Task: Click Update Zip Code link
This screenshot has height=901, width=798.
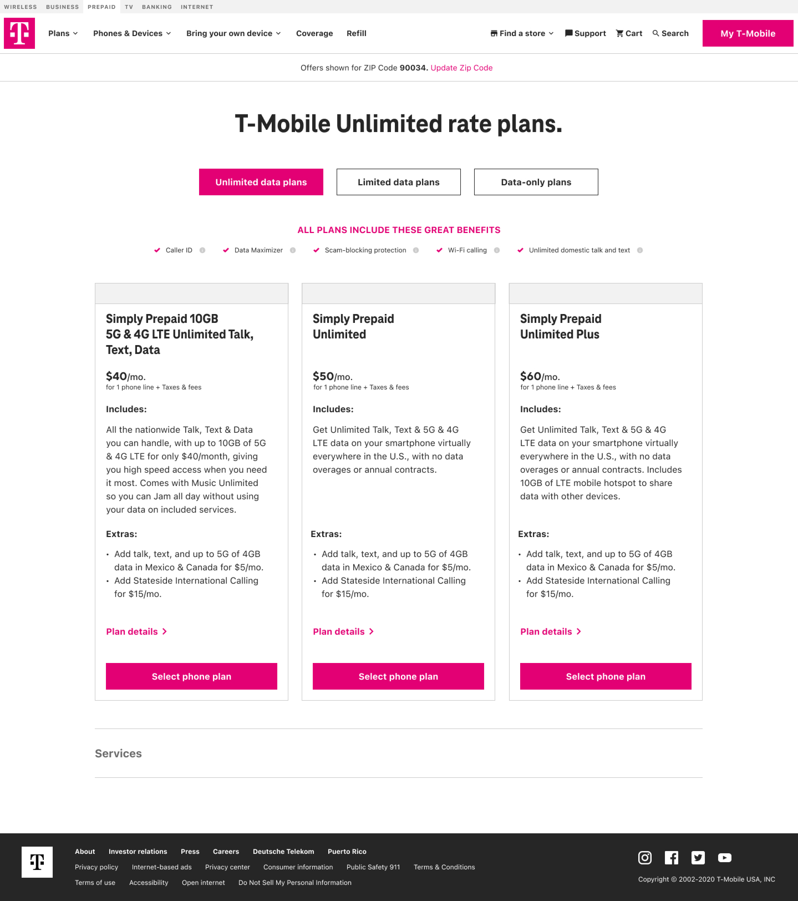Action: click(x=461, y=68)
